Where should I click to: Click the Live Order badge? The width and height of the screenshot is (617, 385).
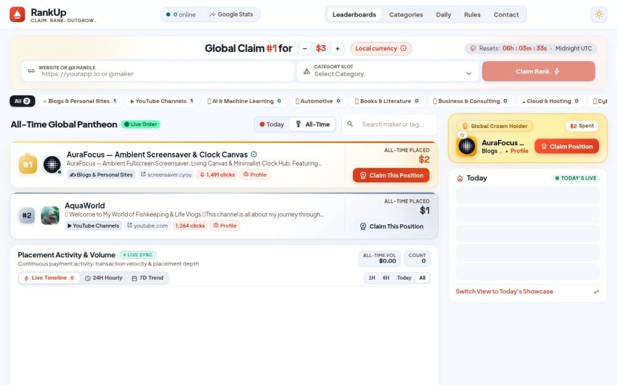click(x=141, y=124)
